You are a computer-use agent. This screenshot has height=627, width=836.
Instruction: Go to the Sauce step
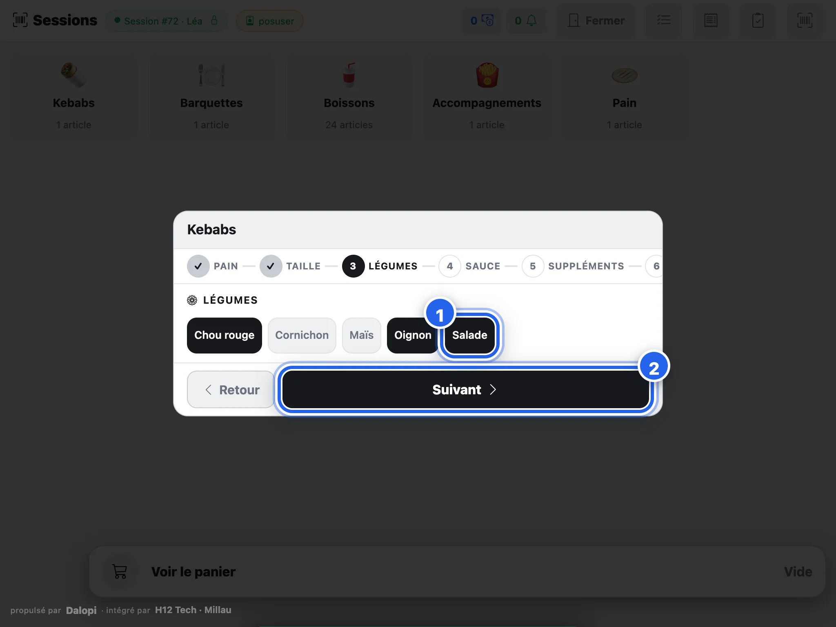tap(469, 266)
